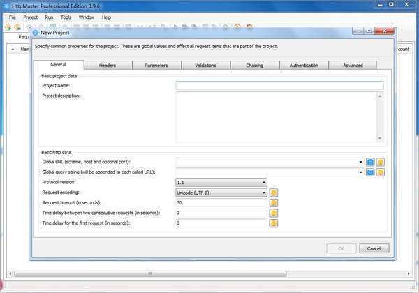Focus the Project name field
419x293 pixels.
(280, 86)
